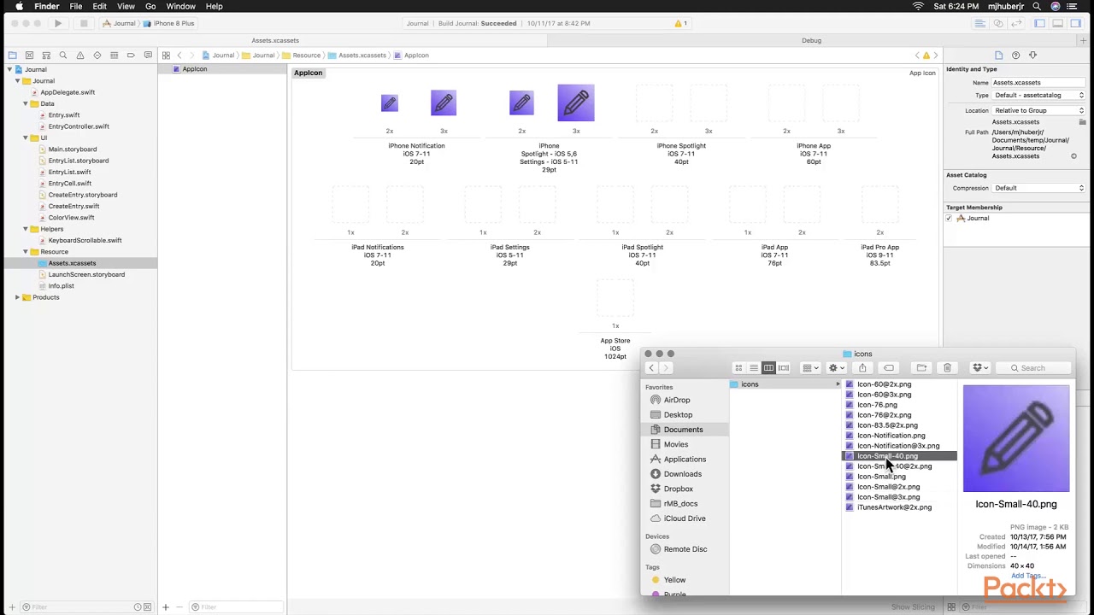Screen dimensions: 1094x615
Task: Collapse the Resource group
Action: pyautogui.click(x=26, y=252)
